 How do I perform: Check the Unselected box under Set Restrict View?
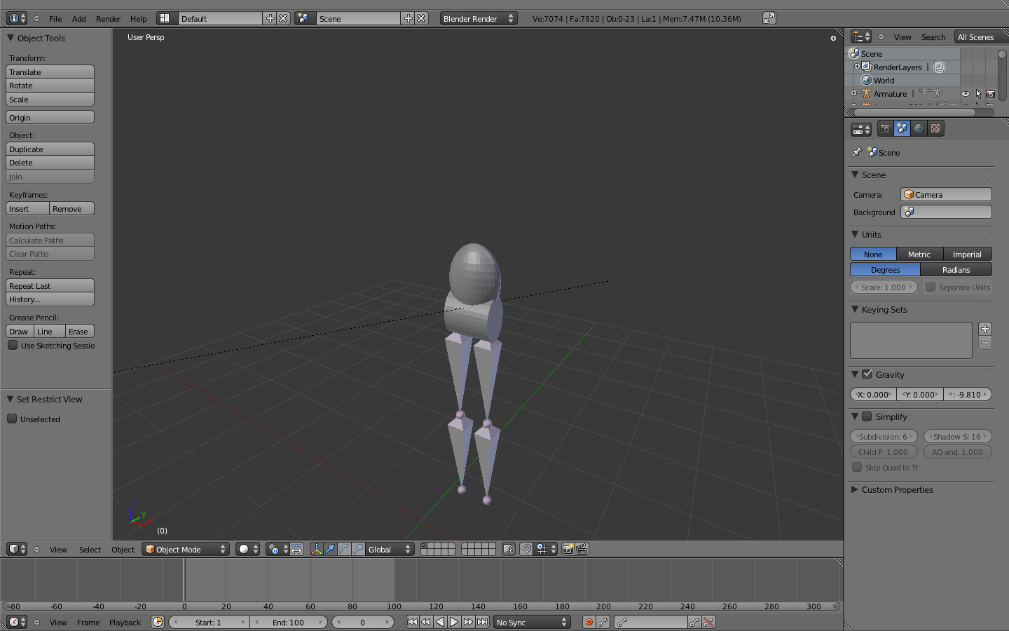coord(12,419)
